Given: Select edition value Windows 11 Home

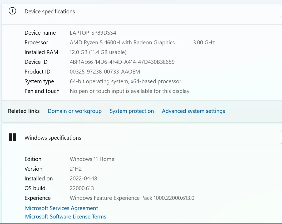Looking at the screenshot, I should (92, 159).
